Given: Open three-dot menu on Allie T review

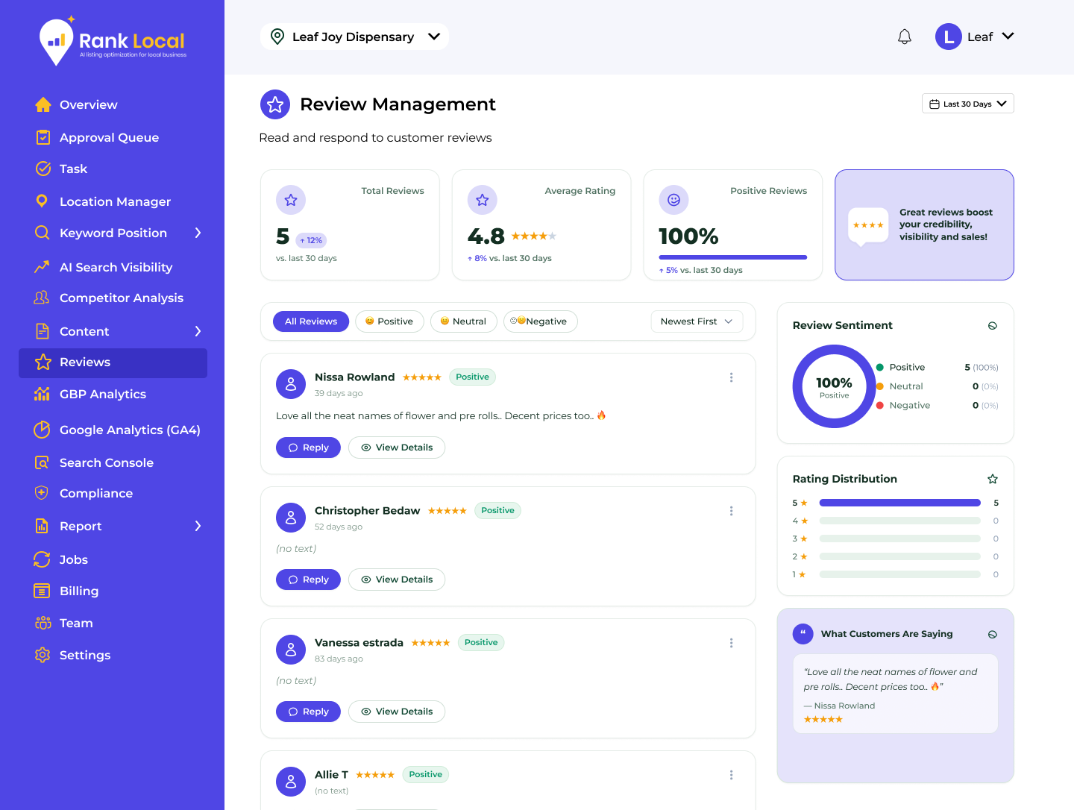Looking at the screenshot, I should (x=731, y=775).
